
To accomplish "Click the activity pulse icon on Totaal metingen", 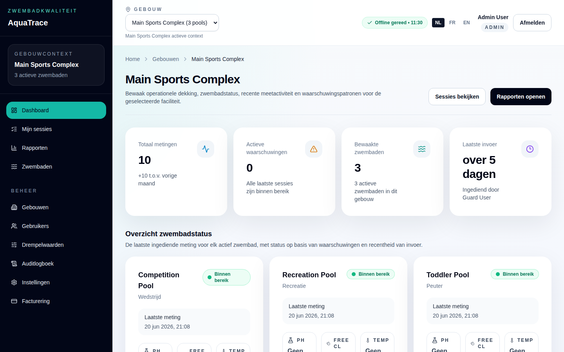I will (206, 149).
